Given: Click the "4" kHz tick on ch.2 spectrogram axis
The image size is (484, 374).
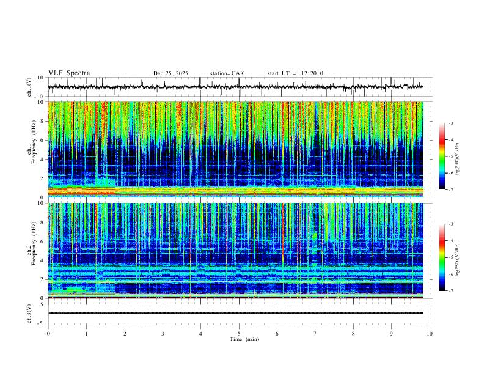Looking at the screenshot, I should click(x=43, y=260).
